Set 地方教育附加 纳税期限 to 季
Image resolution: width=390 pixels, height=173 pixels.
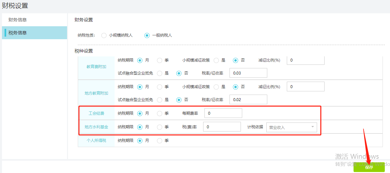point(160,87)
